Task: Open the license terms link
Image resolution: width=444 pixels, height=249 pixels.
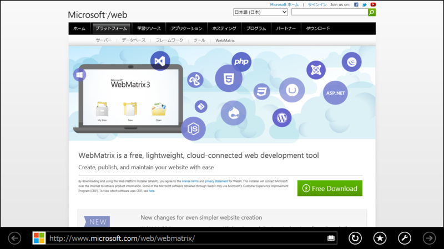Action: pos(190,181)
